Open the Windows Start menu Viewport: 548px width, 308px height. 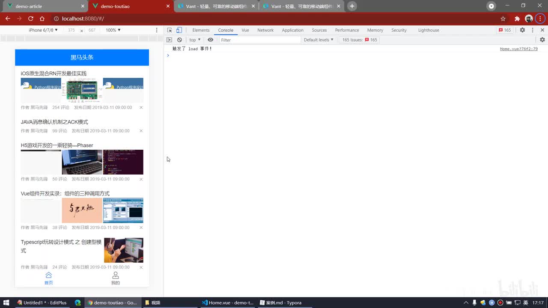tap(6, 302)
